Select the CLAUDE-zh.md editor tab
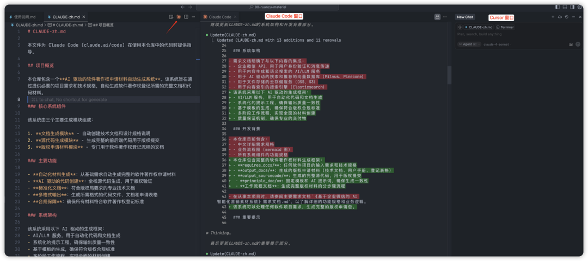 [x=66, y=17]
